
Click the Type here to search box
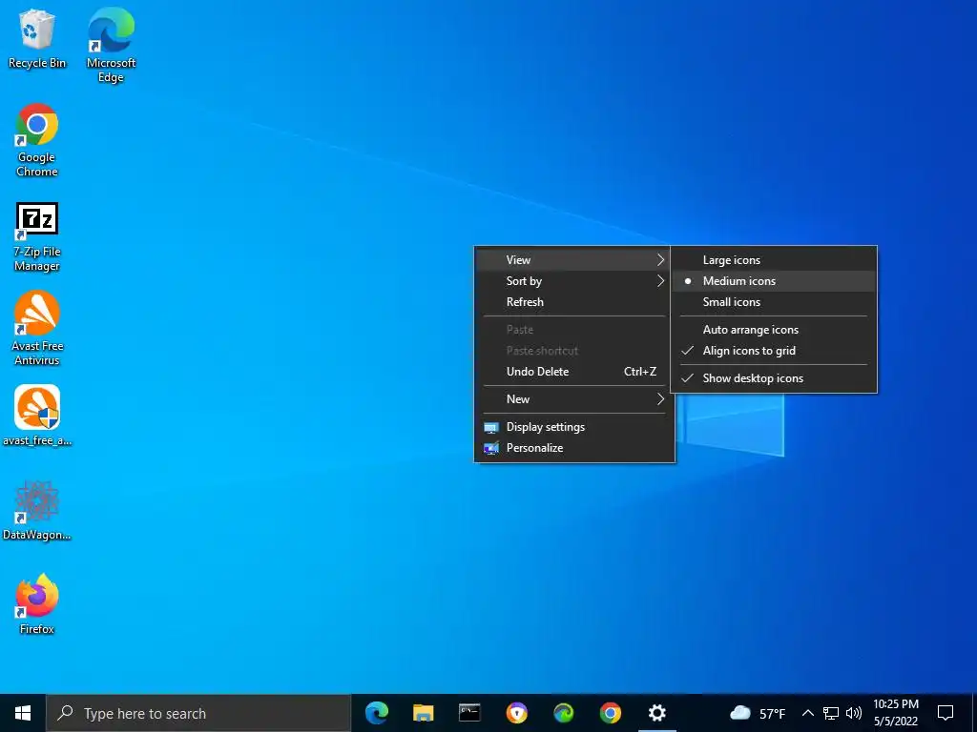coord(198,713)
